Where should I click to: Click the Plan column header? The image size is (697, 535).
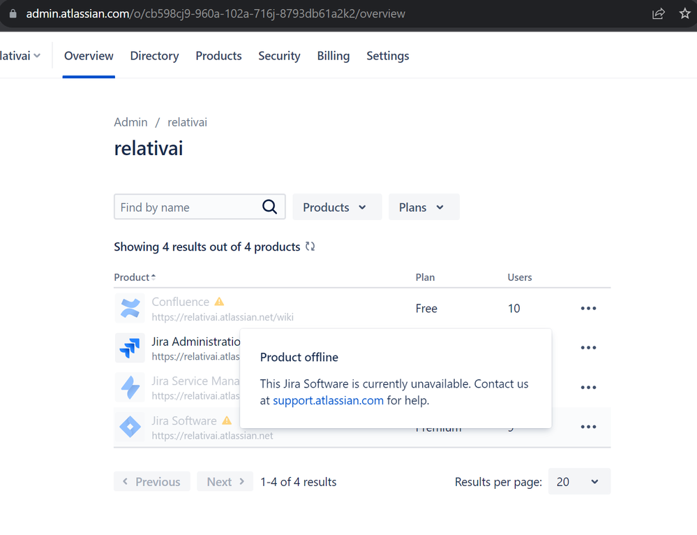(x=425, y=277)
